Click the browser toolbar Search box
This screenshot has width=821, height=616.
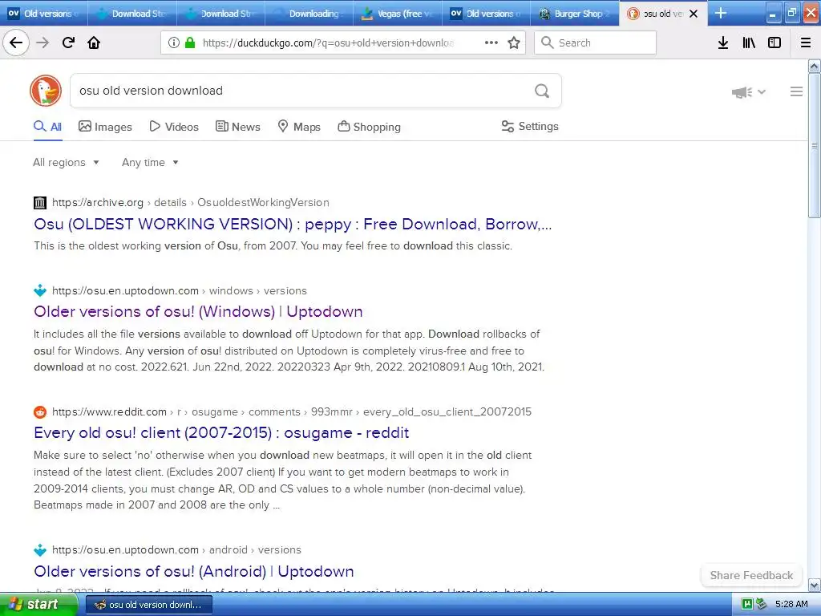coord(596,43)
